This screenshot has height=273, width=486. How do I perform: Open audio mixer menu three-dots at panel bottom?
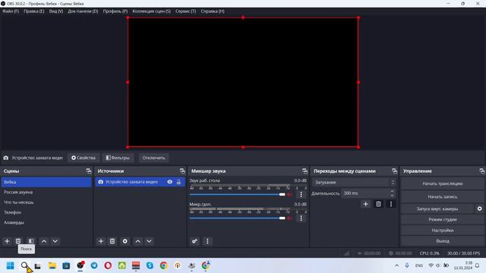pyautogui.click(x=207, y=241)
